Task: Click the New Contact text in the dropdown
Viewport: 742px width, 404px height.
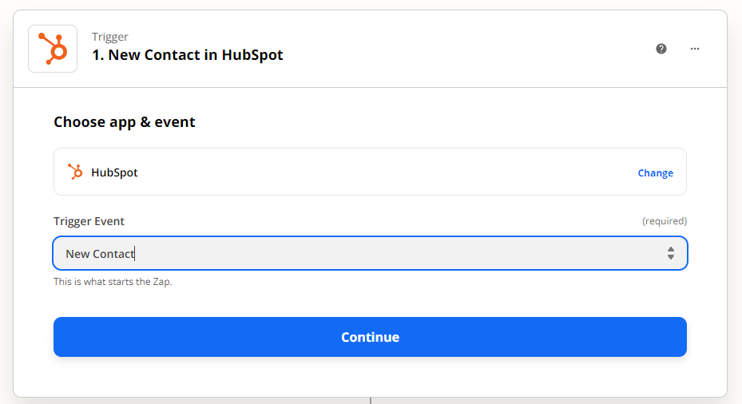Action: [x=100, y=254]
